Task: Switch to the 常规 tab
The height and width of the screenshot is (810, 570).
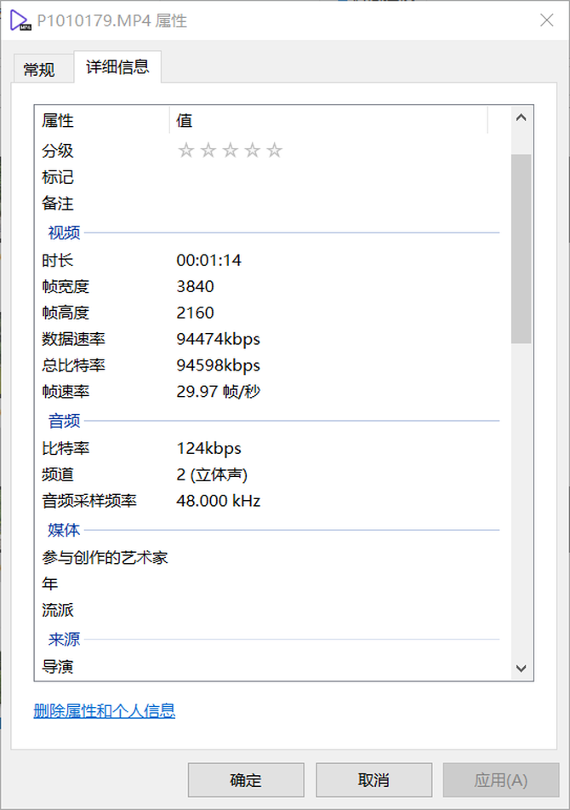Action: (39, 70)
